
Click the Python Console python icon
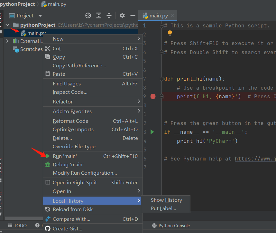point(154,226)
